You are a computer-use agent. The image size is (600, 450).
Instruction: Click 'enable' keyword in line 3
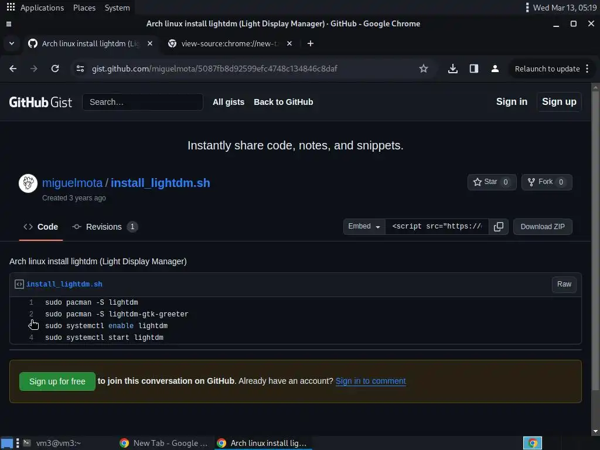[x=121, y=326]
